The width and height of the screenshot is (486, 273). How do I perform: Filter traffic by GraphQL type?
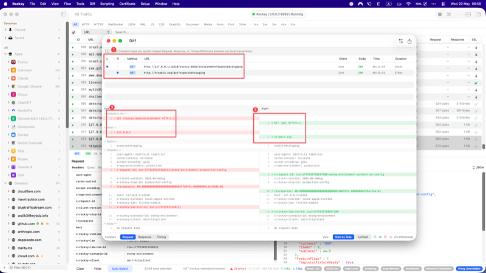coord(175,24)
